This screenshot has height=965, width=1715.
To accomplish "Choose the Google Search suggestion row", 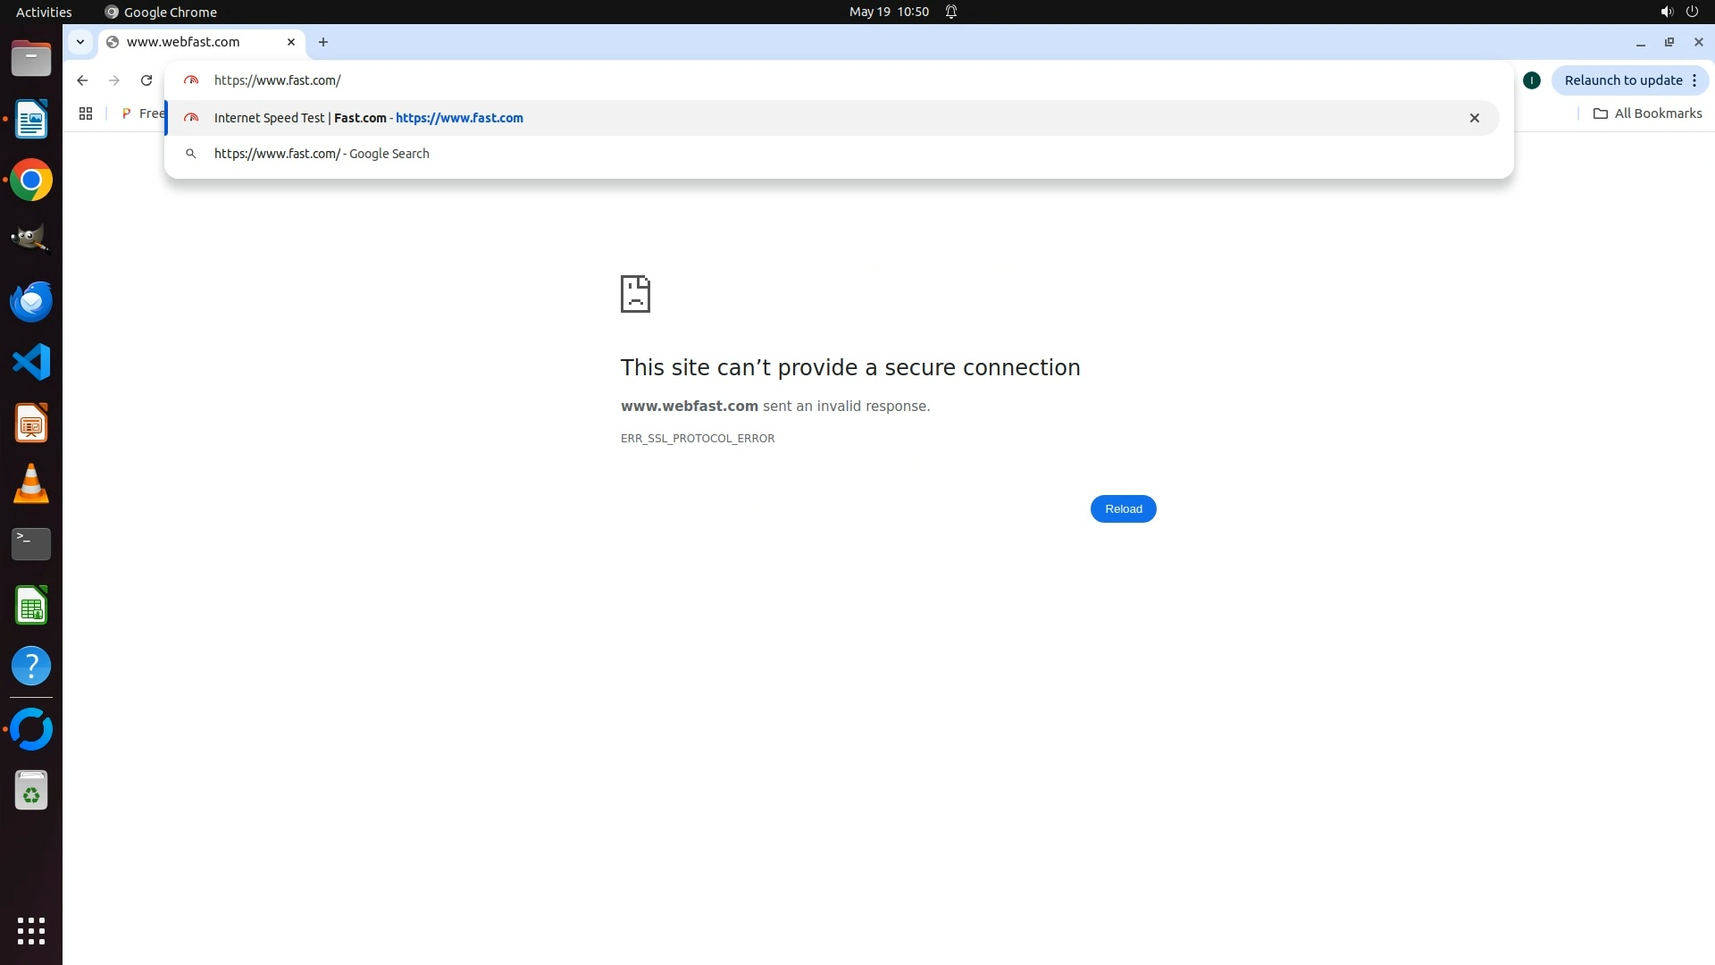I will pos(322,154).
